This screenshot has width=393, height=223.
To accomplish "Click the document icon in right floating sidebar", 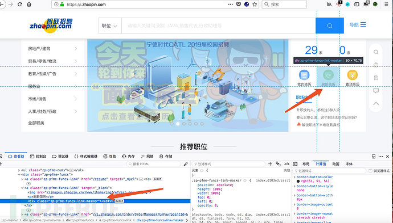I will [376, 78].
